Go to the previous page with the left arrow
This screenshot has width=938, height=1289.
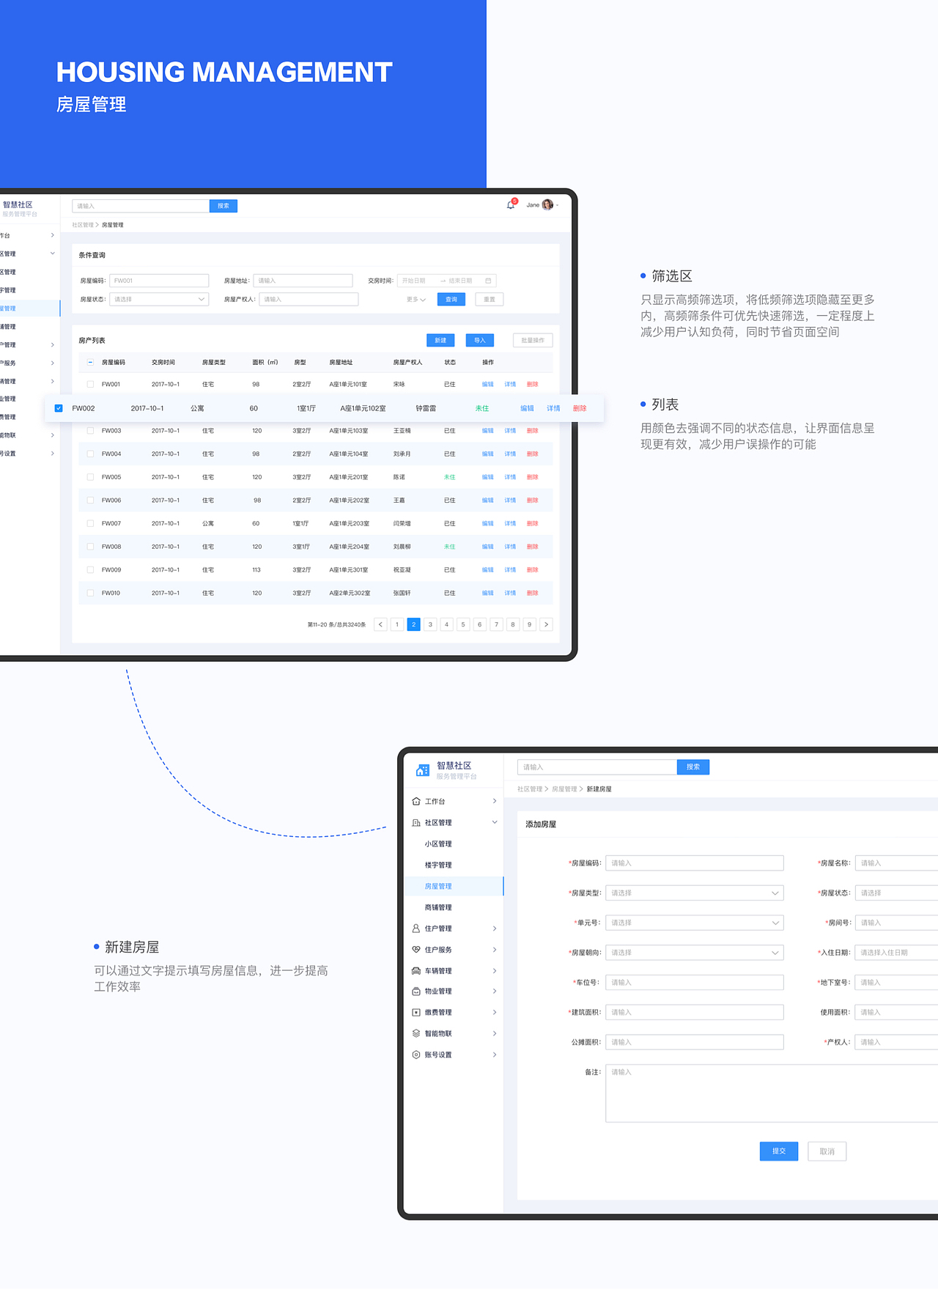pyautogui.click(x=380, y=624)
